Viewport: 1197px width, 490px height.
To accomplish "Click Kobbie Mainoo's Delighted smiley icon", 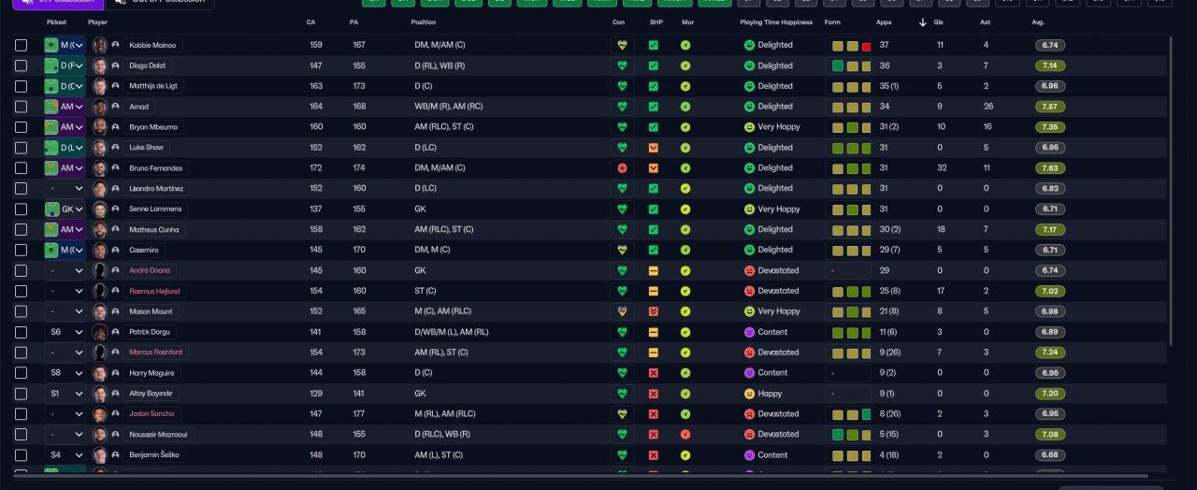I will pyautogui.click(x=749, y=45).
